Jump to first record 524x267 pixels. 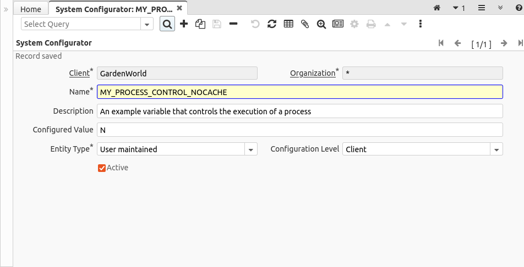[441, 43]
